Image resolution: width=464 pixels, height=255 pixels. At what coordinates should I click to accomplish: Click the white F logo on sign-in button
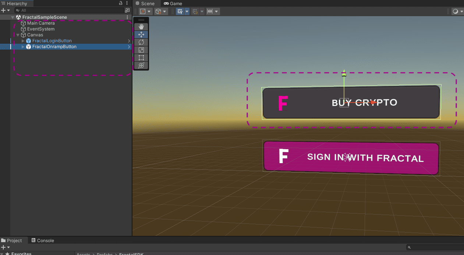click(x=283, y=156)
